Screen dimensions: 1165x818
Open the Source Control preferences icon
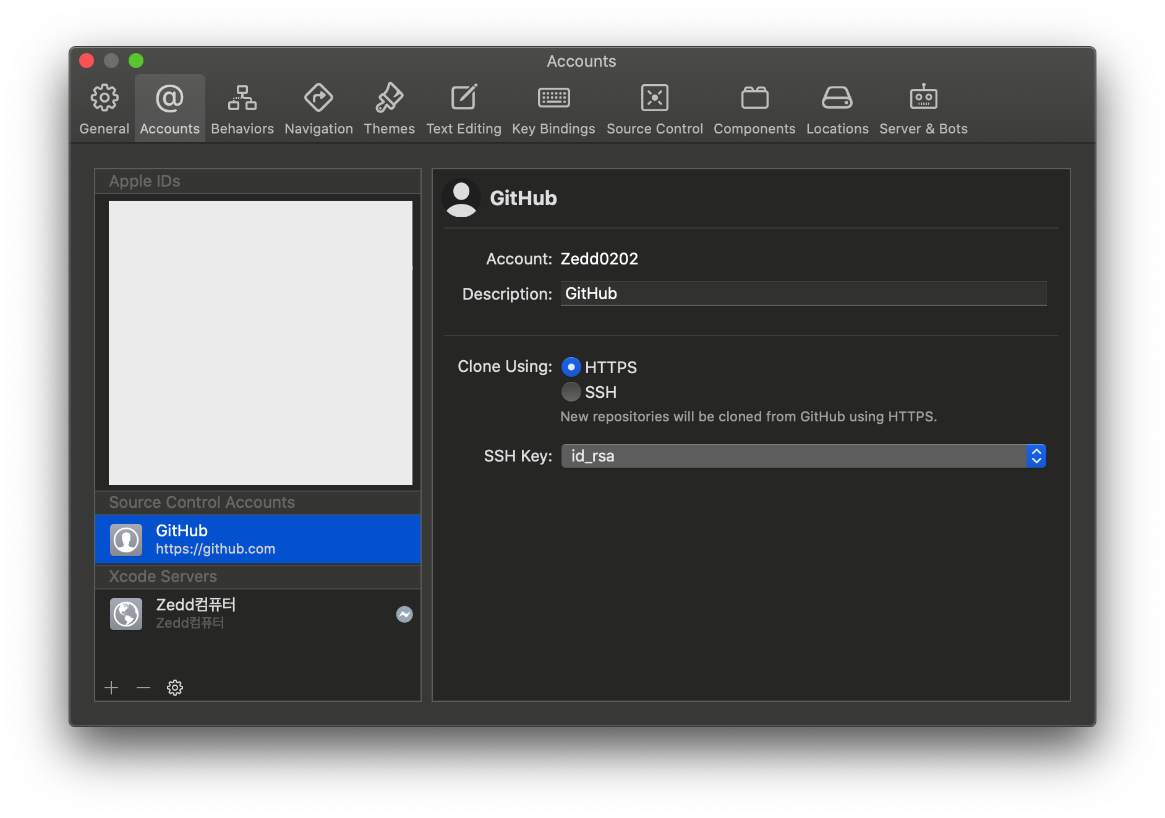pyautogui.click(x=654, y=98)
